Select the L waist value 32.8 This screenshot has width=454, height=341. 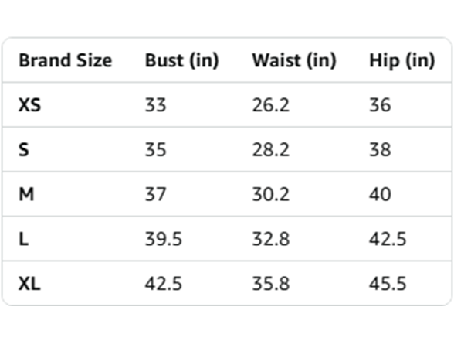pyautogui.click(x=271, y=239)
